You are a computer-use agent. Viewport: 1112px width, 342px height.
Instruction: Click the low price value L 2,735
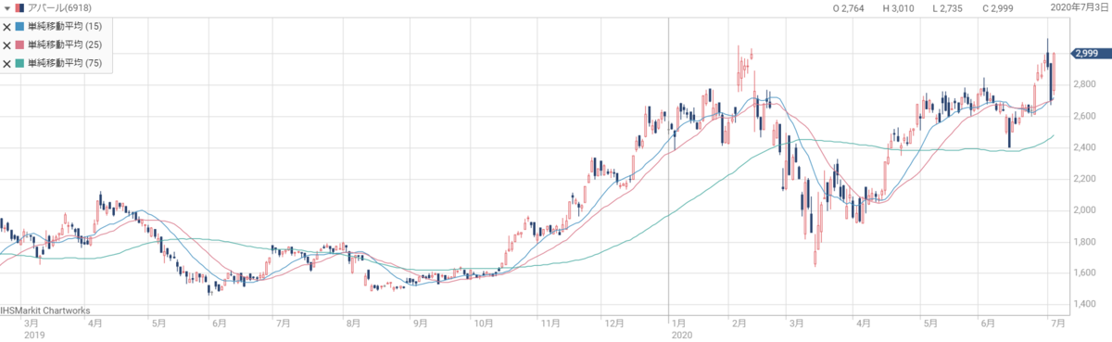[x=946, y=7]
